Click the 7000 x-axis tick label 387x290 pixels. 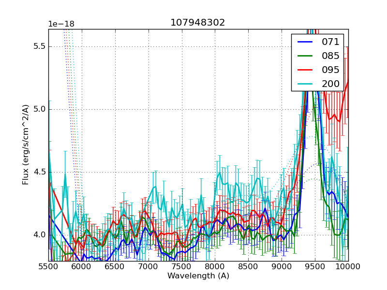(x=149, y=266)
